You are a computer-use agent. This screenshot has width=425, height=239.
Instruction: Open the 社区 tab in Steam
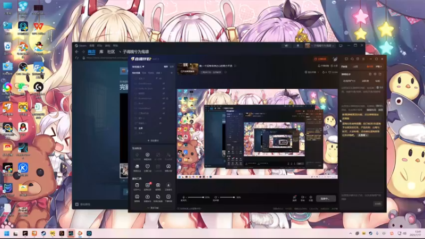111,52
